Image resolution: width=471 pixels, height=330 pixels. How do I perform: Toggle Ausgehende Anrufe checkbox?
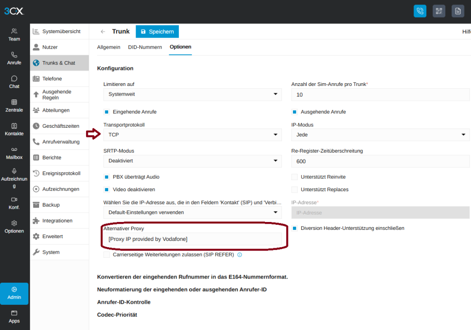(x=294, y=112)
